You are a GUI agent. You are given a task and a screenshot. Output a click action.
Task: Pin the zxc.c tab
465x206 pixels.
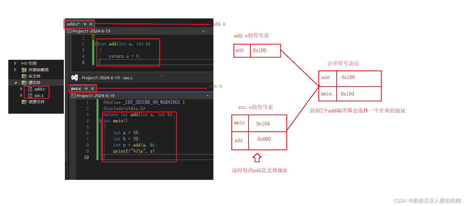[x=86, y=88]
